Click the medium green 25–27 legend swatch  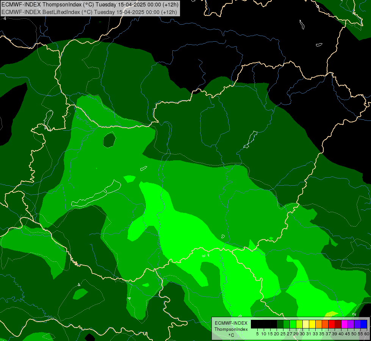[286, 324]
